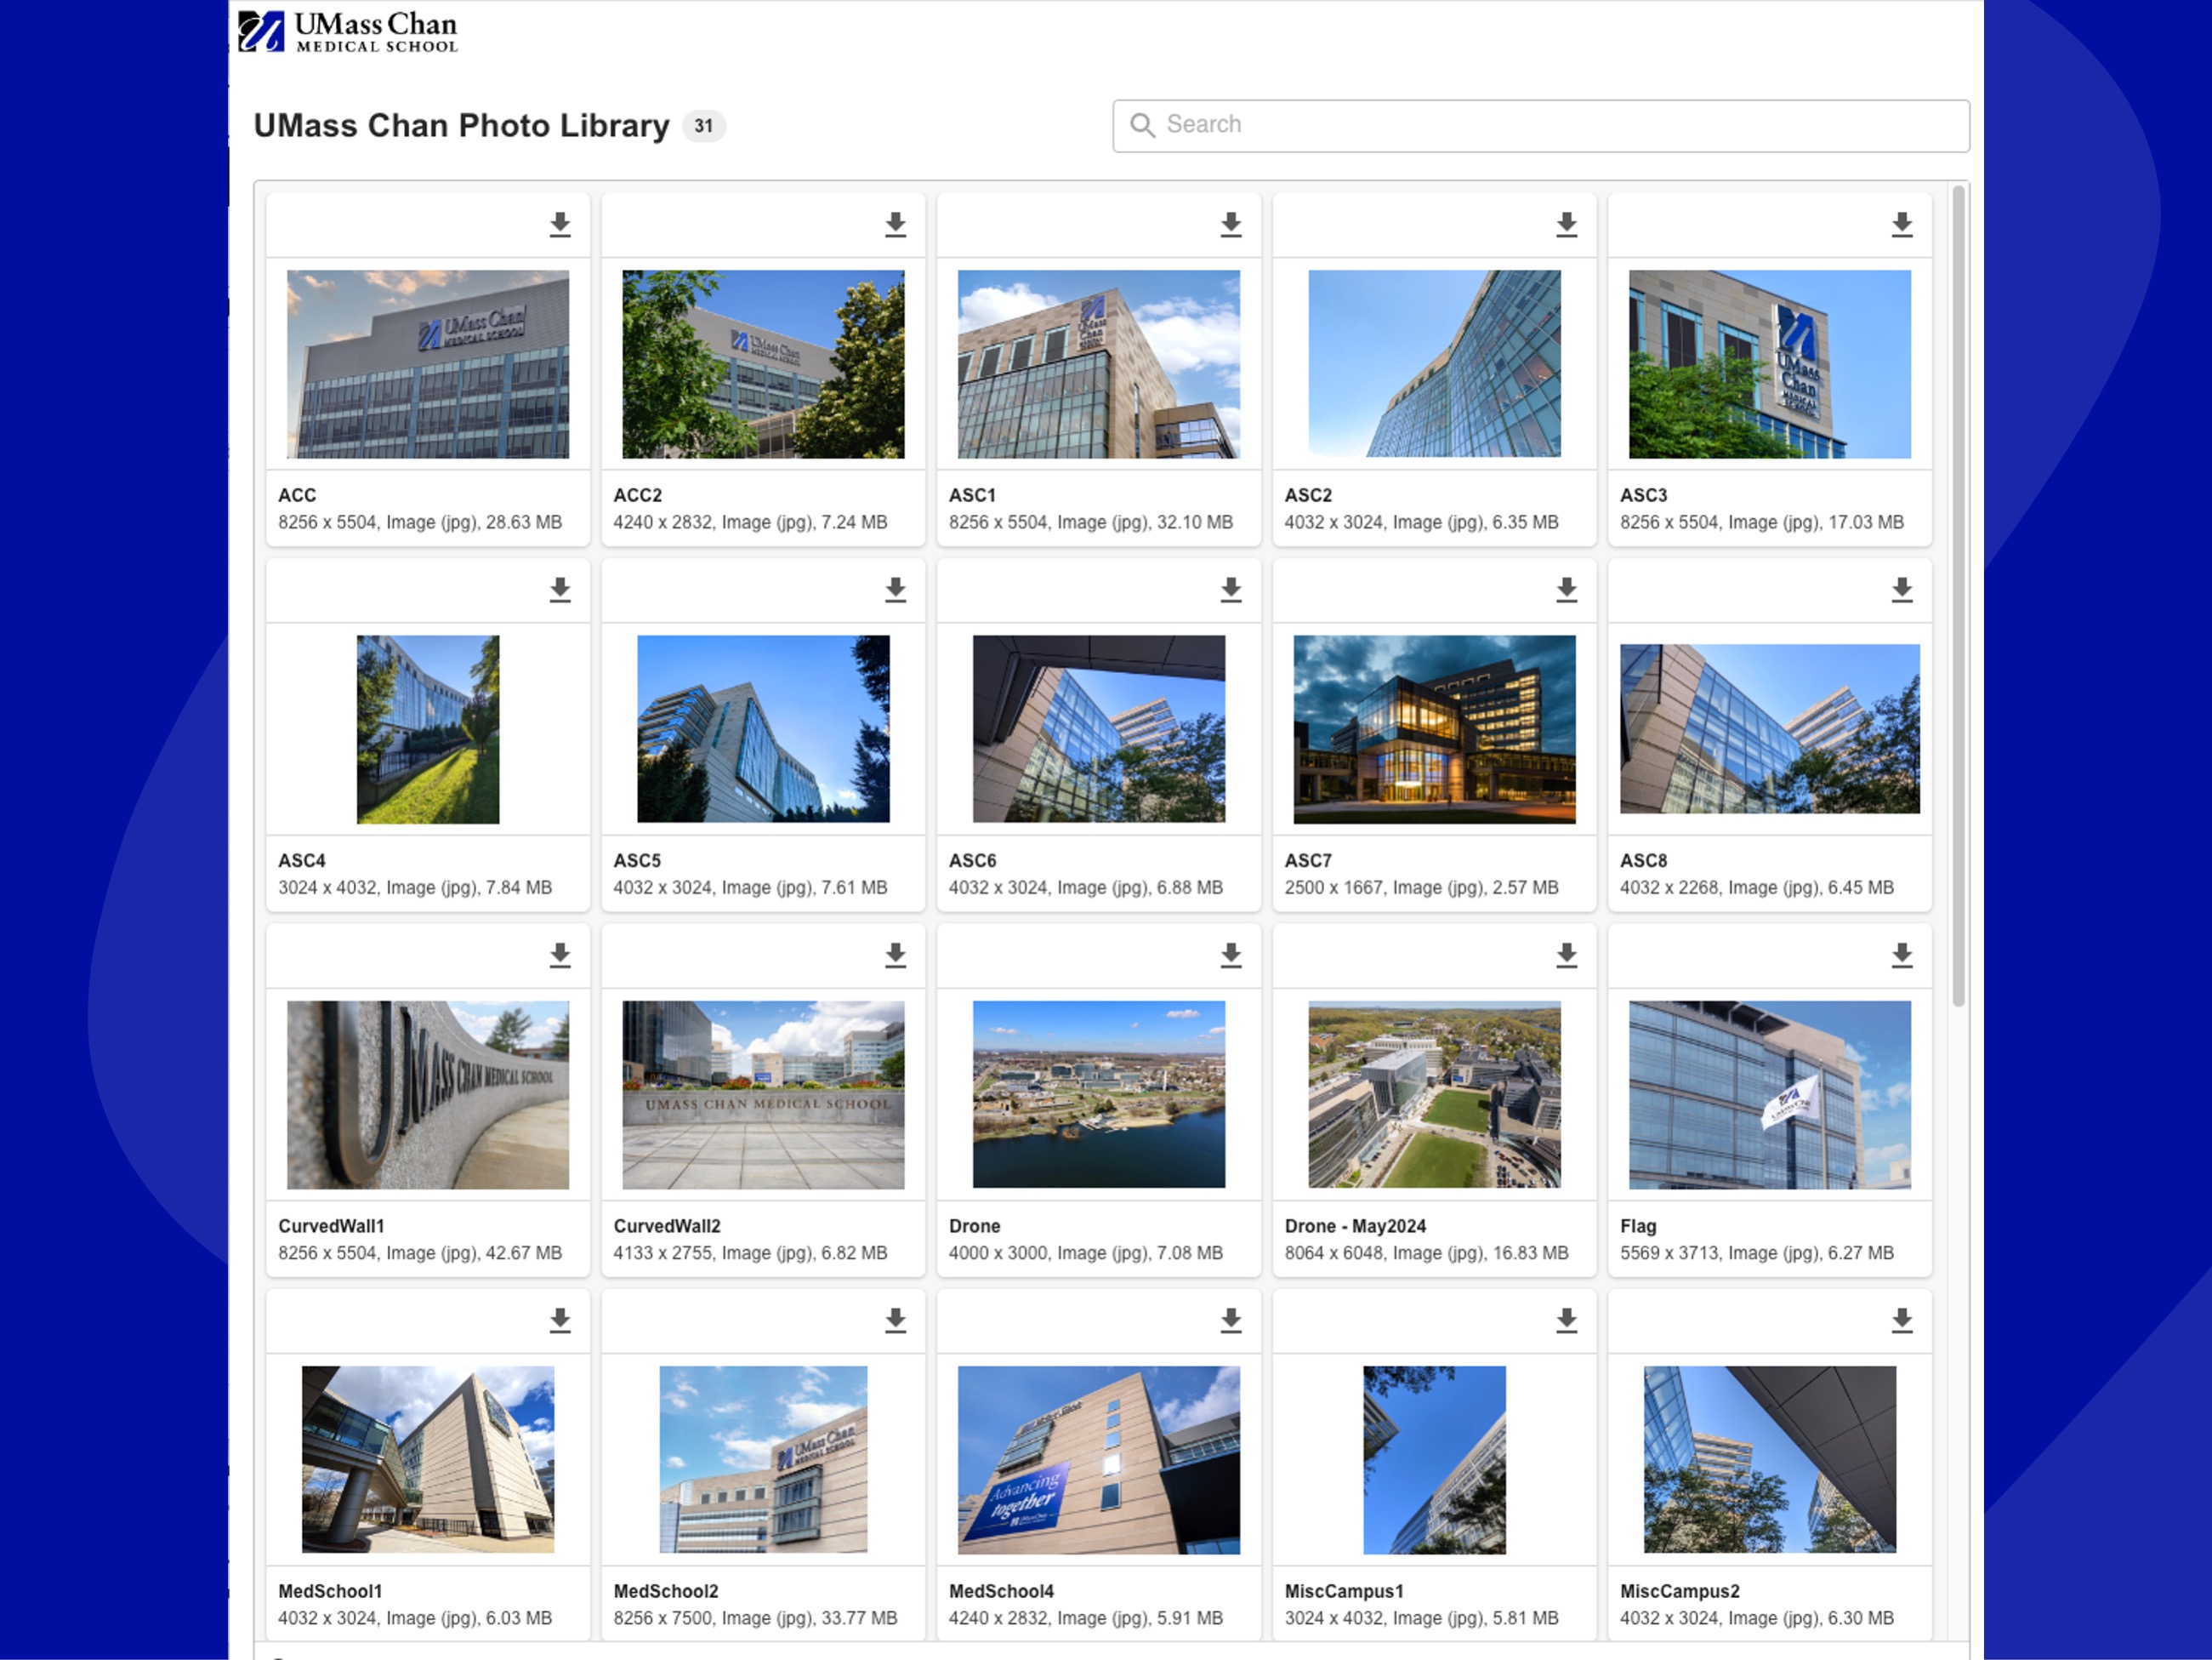
Task: Download the MedSchool2 photo
Action: [896, 1322]
